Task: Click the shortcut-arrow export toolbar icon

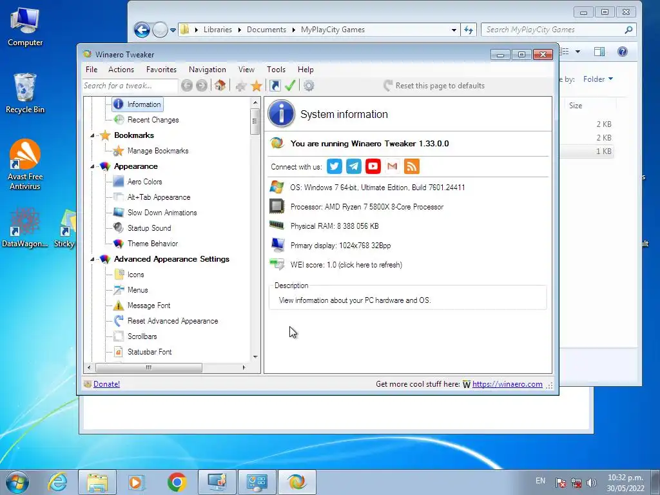Action: pyautogui.click(x=275, y=86)
